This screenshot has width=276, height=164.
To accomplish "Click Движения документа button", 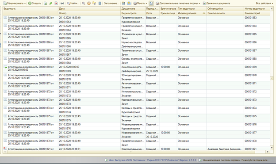I will click(216, 3).
